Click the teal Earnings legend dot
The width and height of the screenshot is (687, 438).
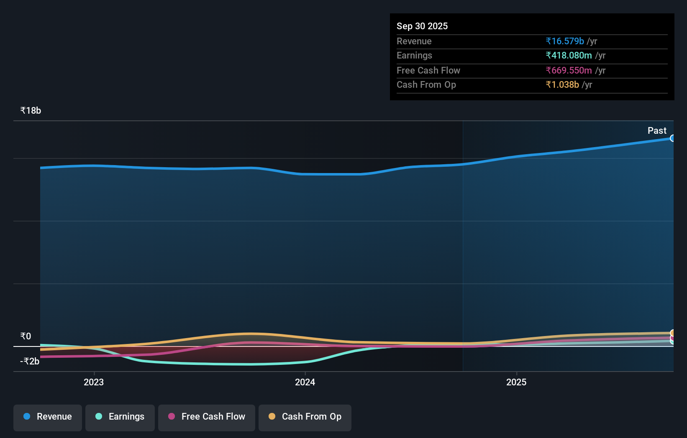tap(98, 417)
